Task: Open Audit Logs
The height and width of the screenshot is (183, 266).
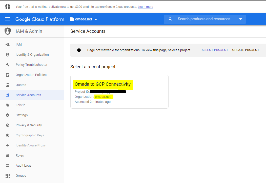Action: [32, 166]
